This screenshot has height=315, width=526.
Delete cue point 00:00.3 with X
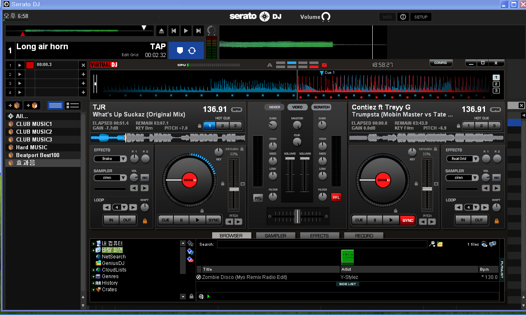coord(83,65)
